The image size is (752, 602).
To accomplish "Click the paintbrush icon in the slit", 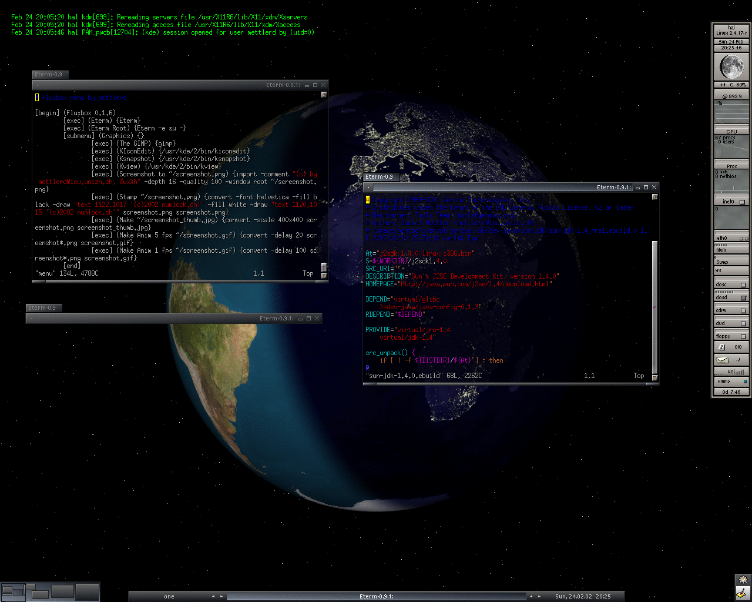I will (743, 594).
